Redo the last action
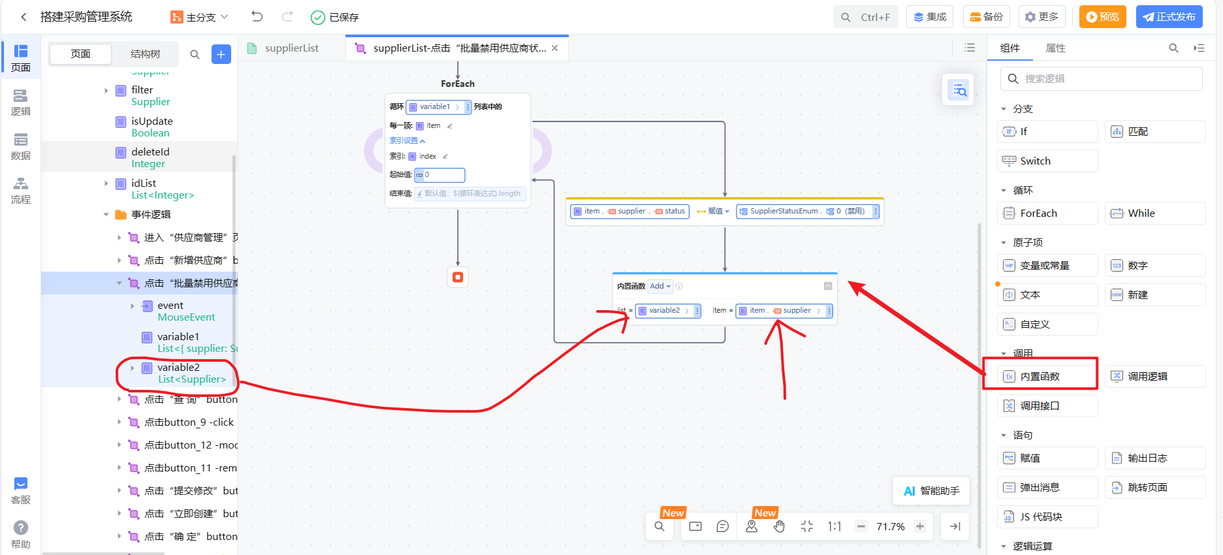 (x=287, y=17)
